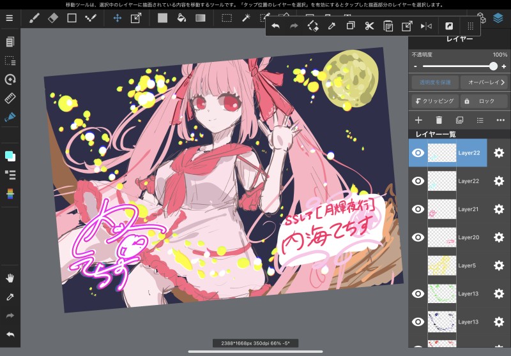The height and width of the screenshot is (356, 511).
Task: Increase opacity with the plus button
Action: pos(504,66)
